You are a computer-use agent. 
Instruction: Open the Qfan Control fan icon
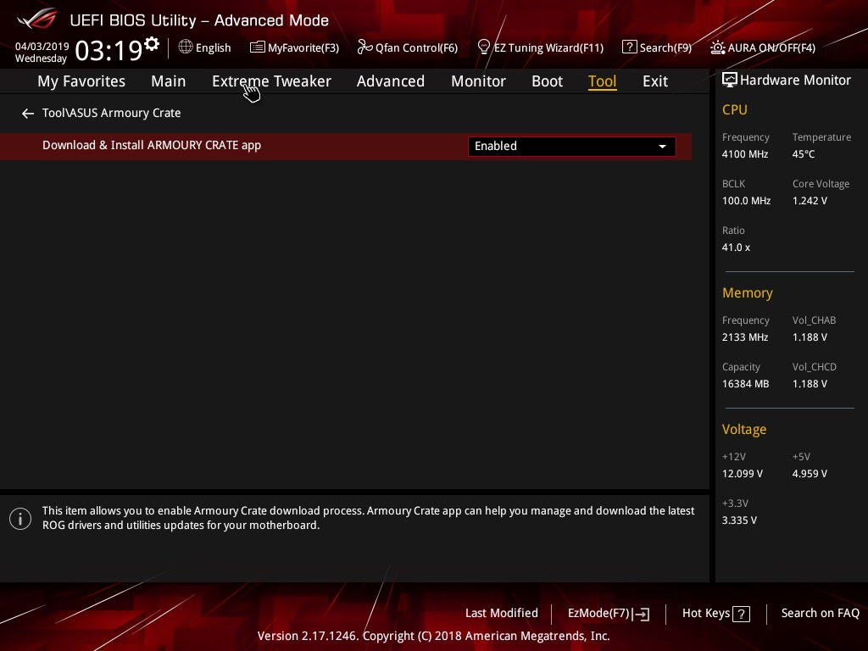[x=364, y=47]
